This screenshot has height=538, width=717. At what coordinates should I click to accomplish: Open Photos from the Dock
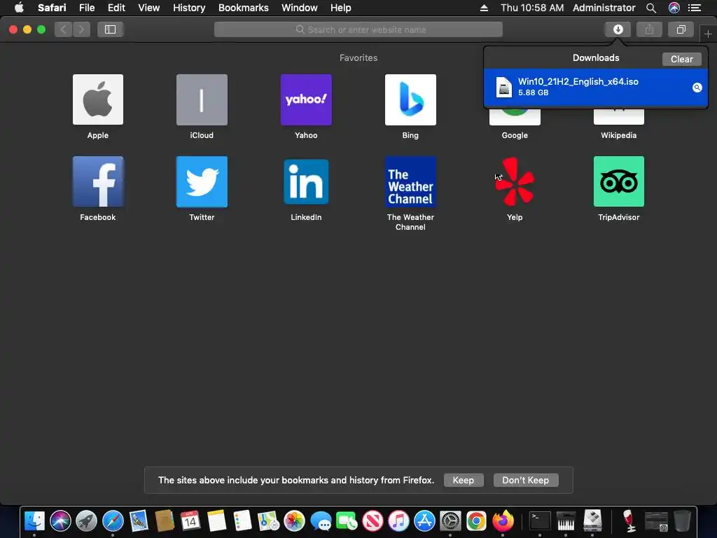point(295,520)
